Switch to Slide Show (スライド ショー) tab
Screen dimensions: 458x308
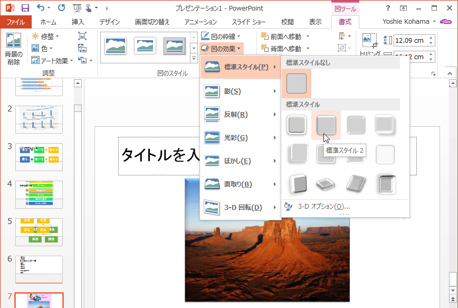pyautogui.click(x=249, y=22)
